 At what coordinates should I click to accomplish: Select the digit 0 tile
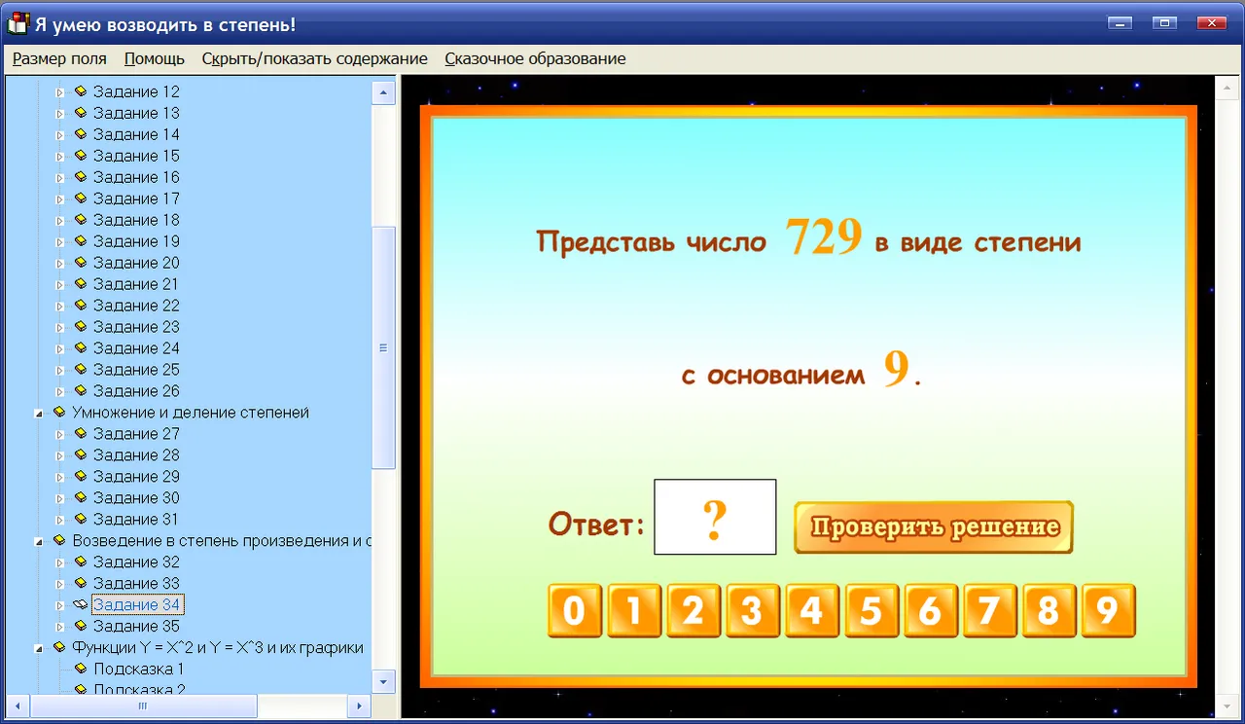point(575,611)
